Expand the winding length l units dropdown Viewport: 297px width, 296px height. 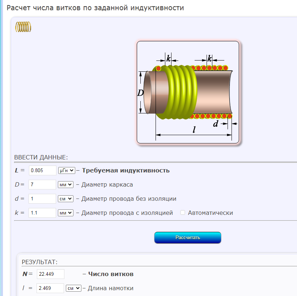click(74, 288)
